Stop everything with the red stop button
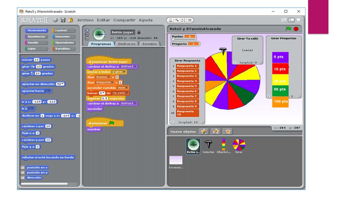The image size is (360, 202). (x=296, y=29)
